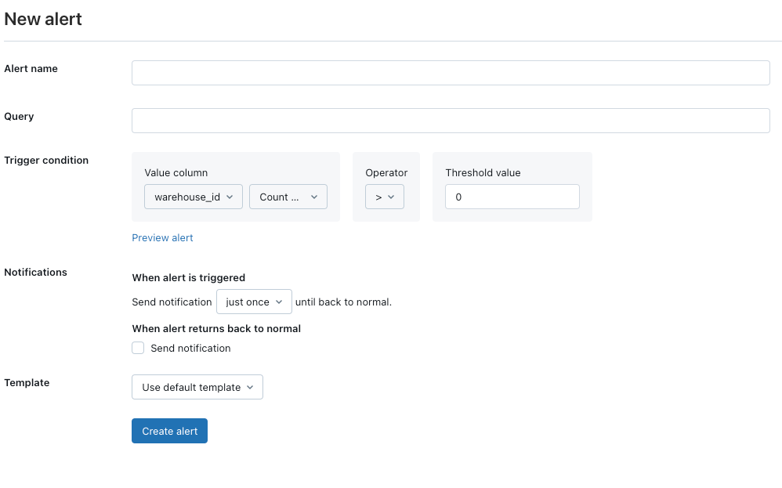
Task: Click the Operator dropdown arrow
Action: pos(392,197)
